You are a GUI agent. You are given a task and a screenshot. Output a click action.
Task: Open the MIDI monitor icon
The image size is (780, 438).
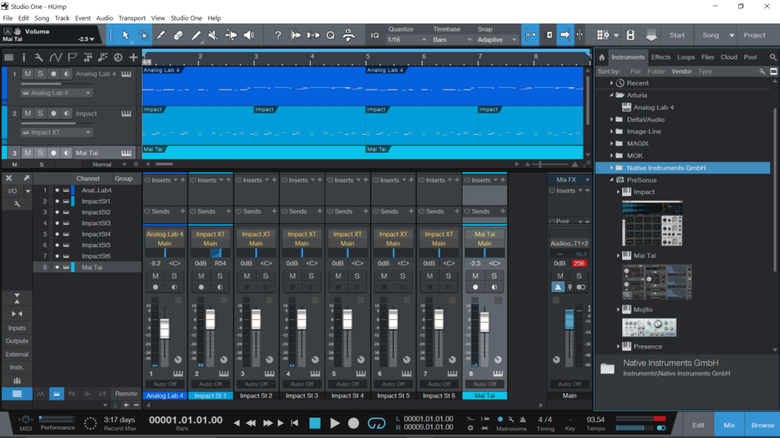[x=25, y=420]
